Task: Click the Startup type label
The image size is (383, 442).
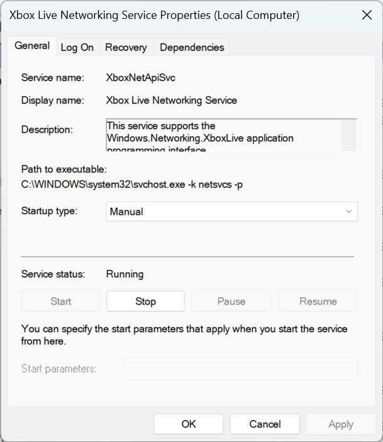Action: point(49,211)
